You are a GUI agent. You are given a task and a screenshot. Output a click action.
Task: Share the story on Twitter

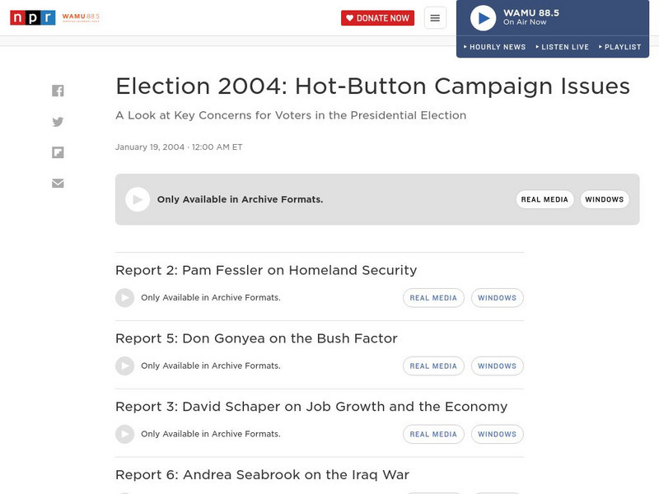point(58,121)
